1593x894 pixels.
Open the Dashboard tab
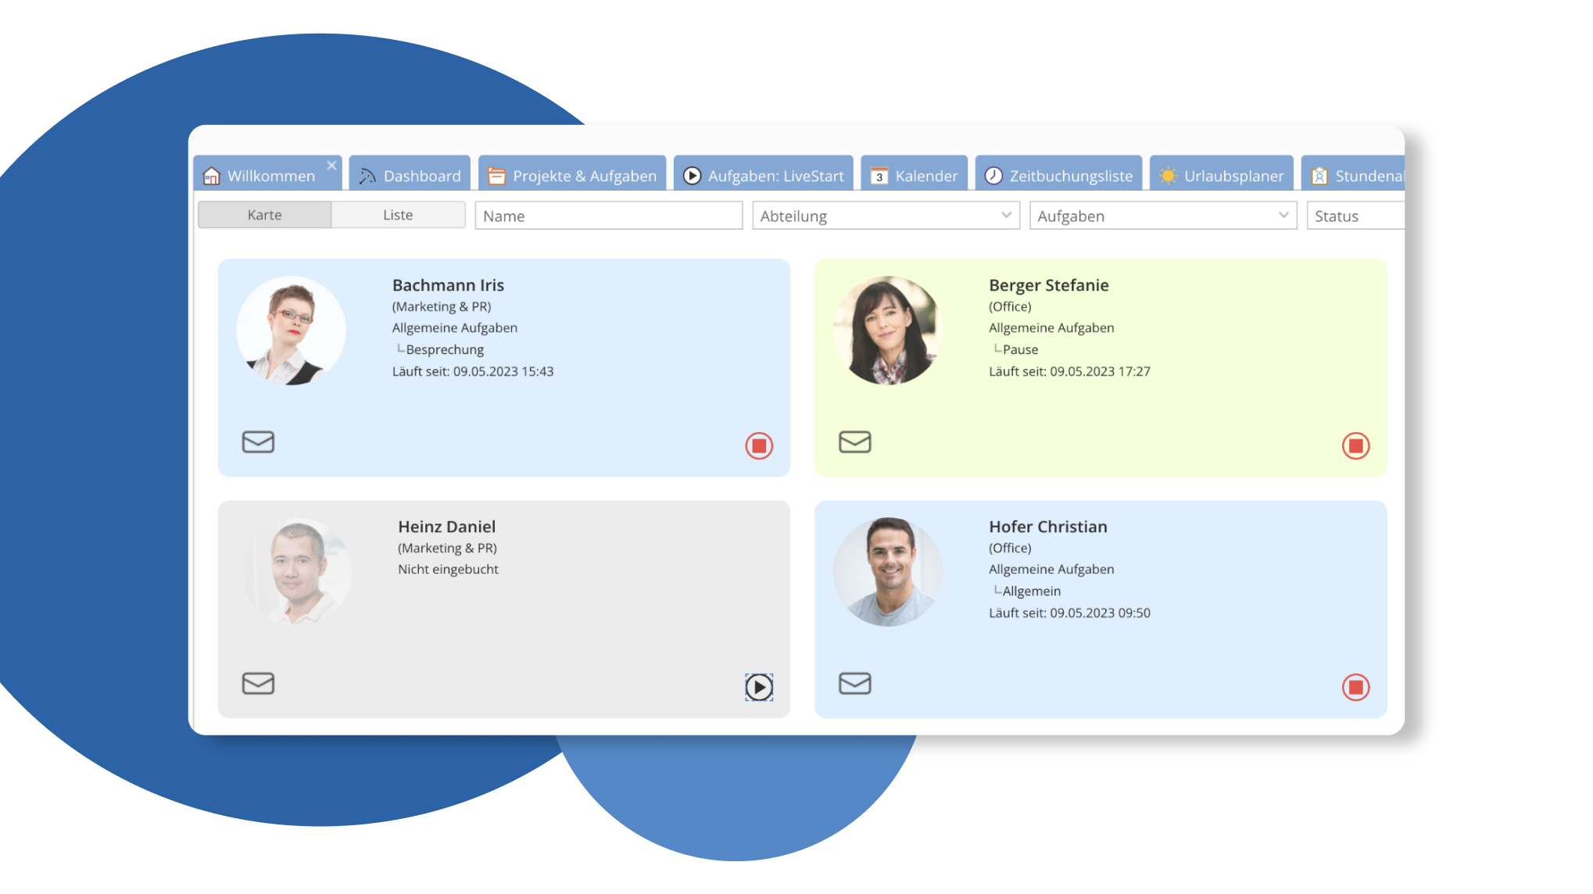click(410, 175)
